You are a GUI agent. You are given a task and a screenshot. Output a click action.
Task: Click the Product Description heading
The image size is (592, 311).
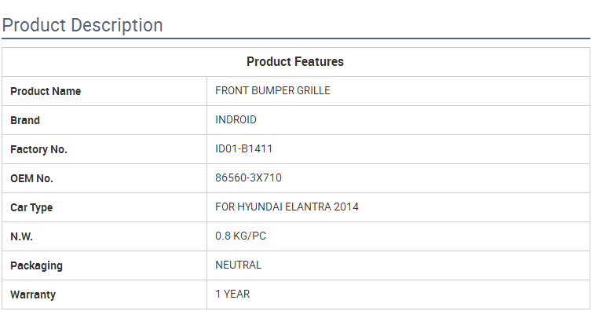point(82,25)
